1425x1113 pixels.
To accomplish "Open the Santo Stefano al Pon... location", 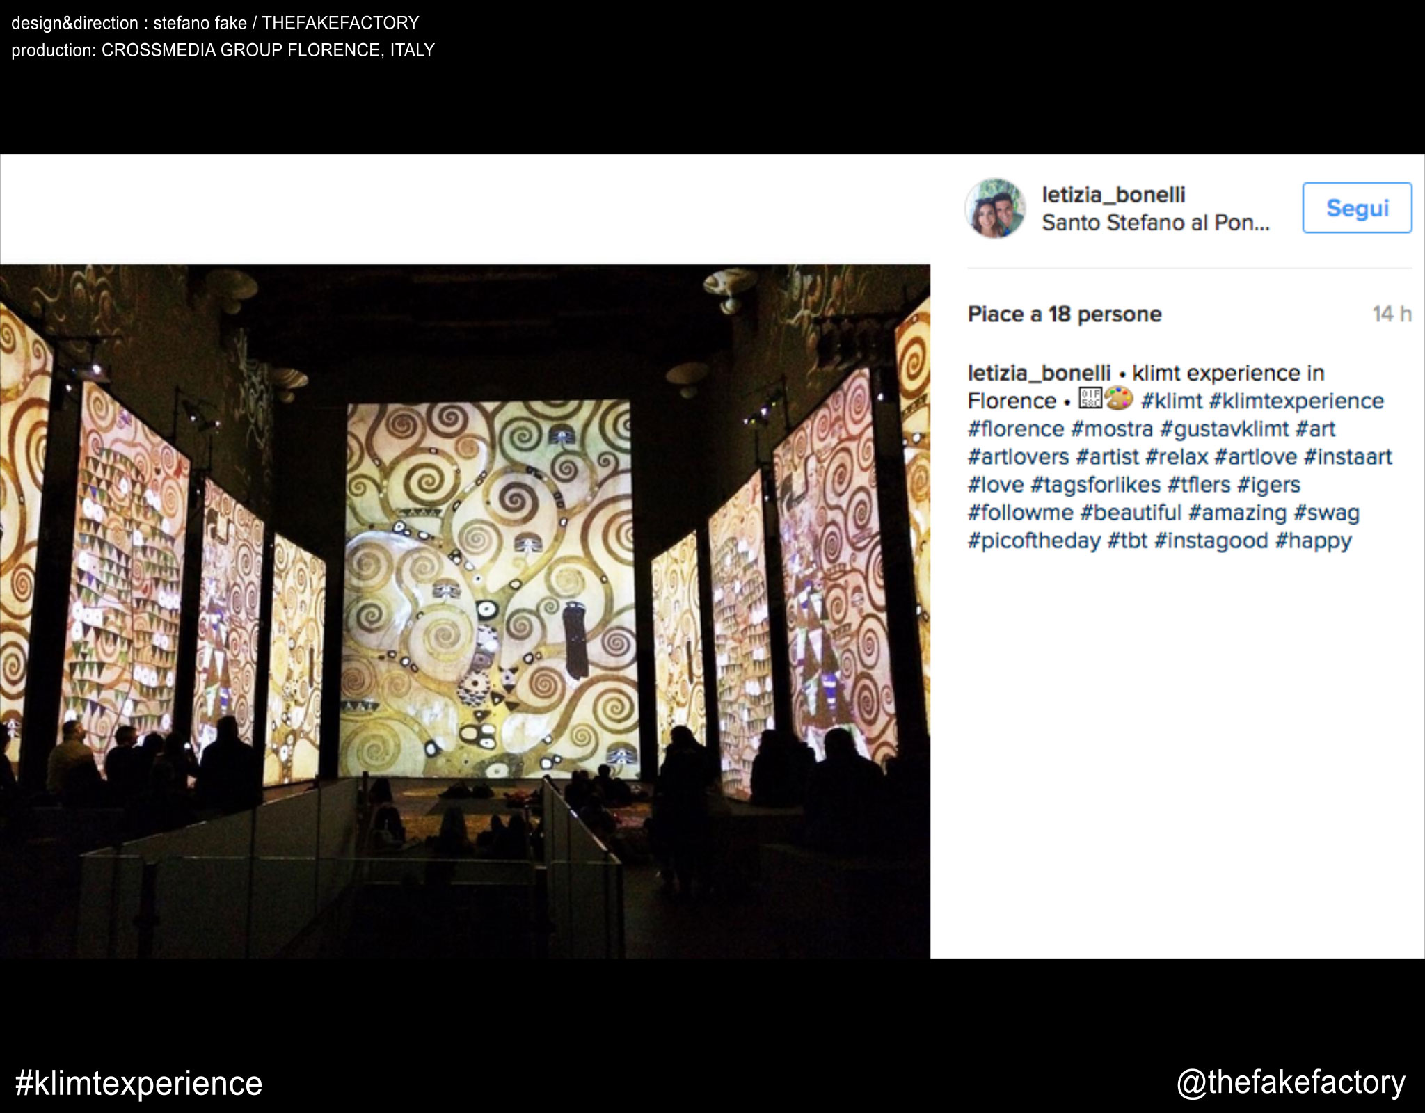I will pos(1155,223).
